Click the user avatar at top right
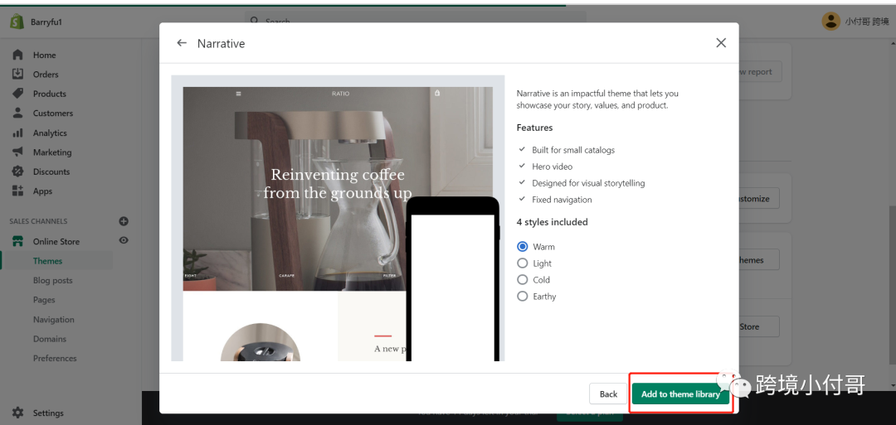Screen dimensions: 896x425 (x=830, y=22)
